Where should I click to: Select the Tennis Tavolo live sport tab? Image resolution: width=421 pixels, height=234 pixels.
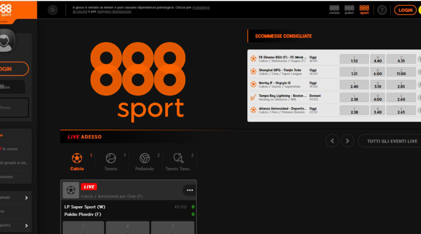(x=178, y=162)
